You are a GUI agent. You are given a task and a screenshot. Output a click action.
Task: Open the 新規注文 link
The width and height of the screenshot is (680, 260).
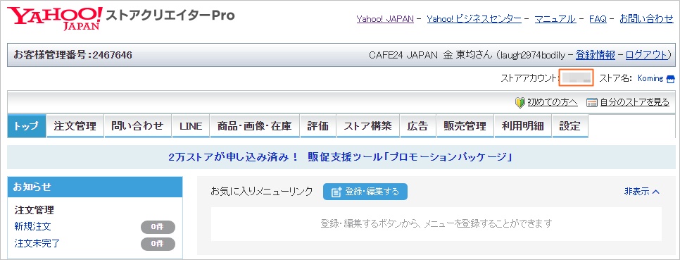pyautogui.click(x=32, y=227)
